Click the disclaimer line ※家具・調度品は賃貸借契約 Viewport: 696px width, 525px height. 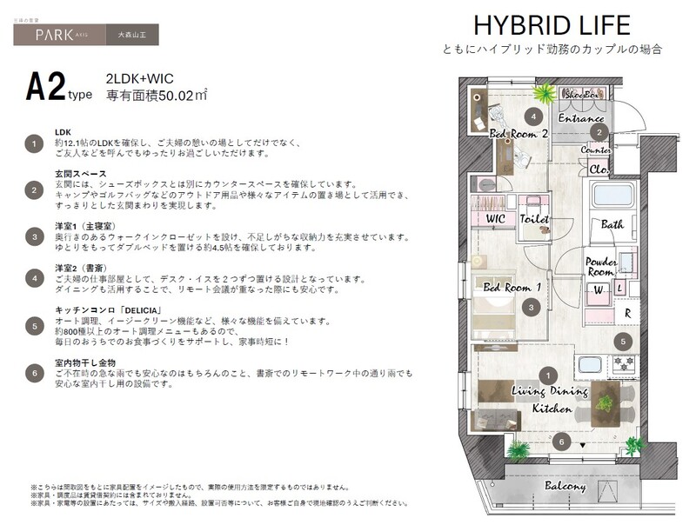pyautogui.click(x=111, y=495)
